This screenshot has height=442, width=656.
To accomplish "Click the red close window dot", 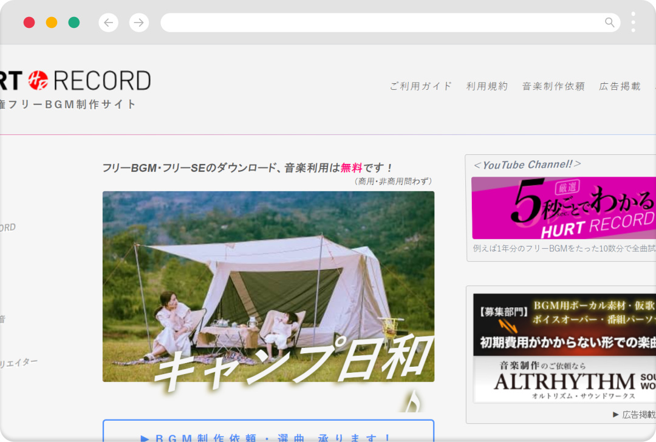I will click(x=29, y=22).
